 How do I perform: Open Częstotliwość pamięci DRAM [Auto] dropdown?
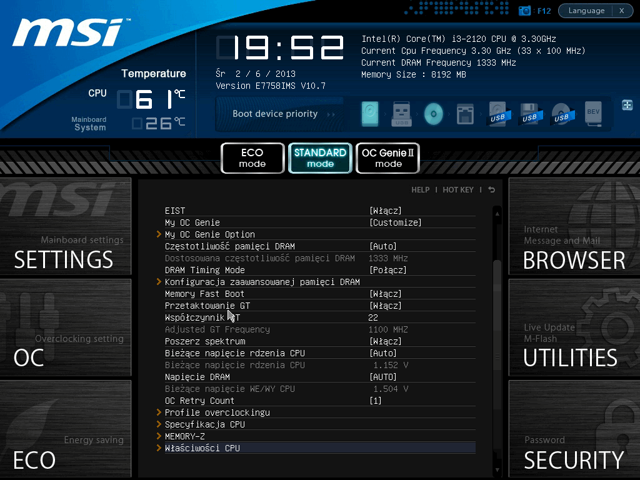click(x=383, y=246)
